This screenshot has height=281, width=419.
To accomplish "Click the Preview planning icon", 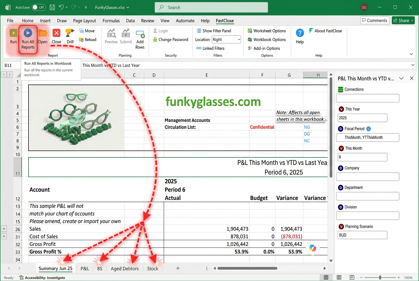I will coord(111,33).
